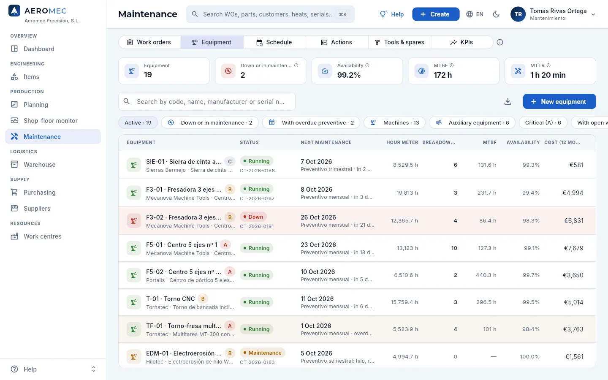Click New equipment button
Image resolution: width=608 pixels, height=380 pixels.
click(559, 101)
